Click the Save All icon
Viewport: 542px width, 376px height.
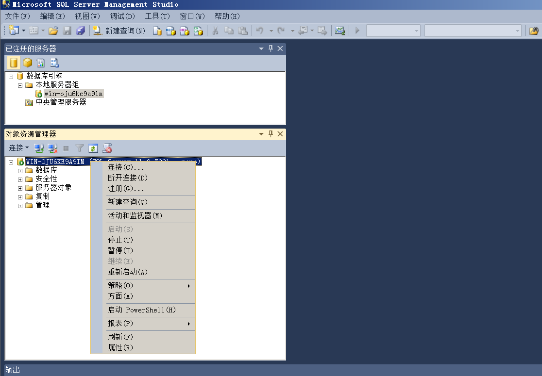click(81, 31)
